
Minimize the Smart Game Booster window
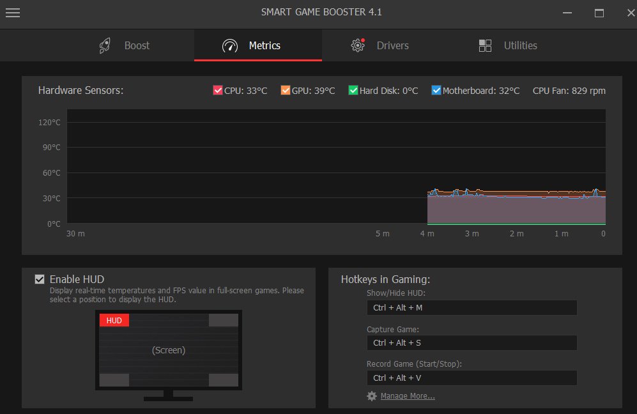click(x=567, y=13)
